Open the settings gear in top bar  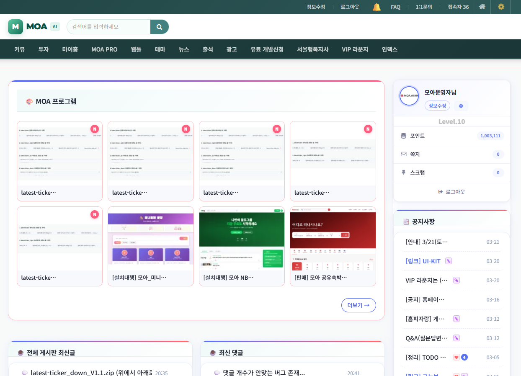pyautogui.click(x=501, y=7)
